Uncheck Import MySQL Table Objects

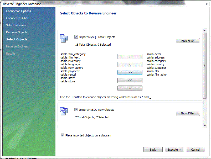coord(76,37)
